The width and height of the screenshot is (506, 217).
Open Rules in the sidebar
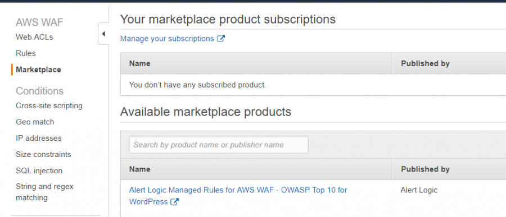(x=26, y=53)
